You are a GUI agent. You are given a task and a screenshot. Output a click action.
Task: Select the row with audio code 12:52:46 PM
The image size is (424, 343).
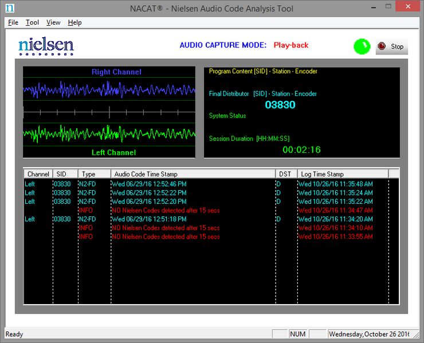pyautogui.click(x=211, y=184)
